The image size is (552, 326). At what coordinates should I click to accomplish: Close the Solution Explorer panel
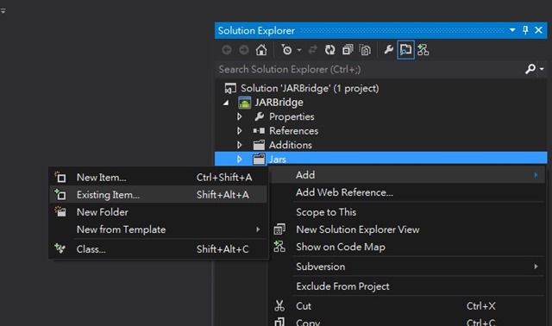pyautogui.click(x=538, y=30)
